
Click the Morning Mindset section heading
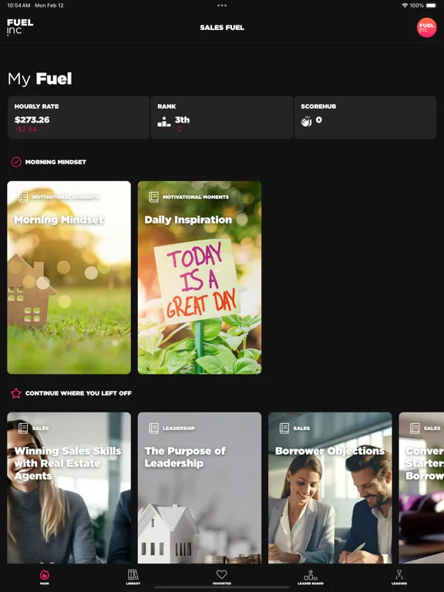coord(55,162)
